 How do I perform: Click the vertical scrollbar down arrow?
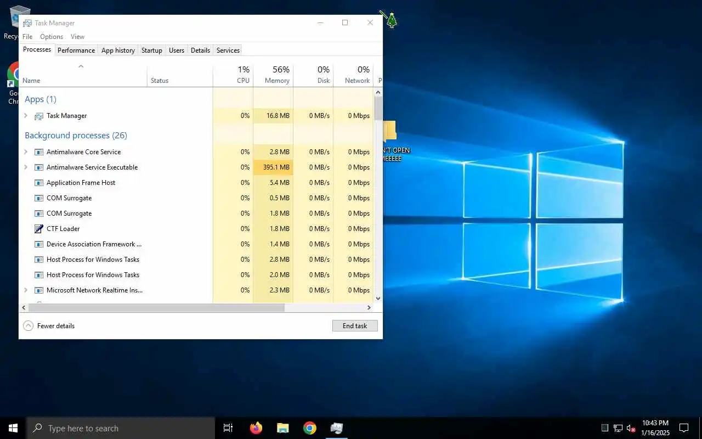click(x=378, y=299)
